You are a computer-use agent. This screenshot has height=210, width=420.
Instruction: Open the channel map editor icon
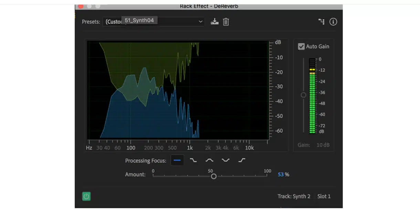(322, 22)
